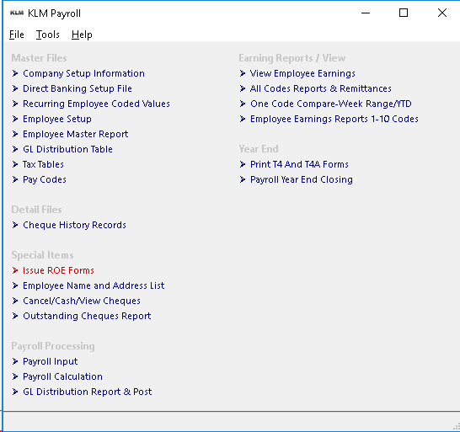Open the Help menu

(82, 35)
